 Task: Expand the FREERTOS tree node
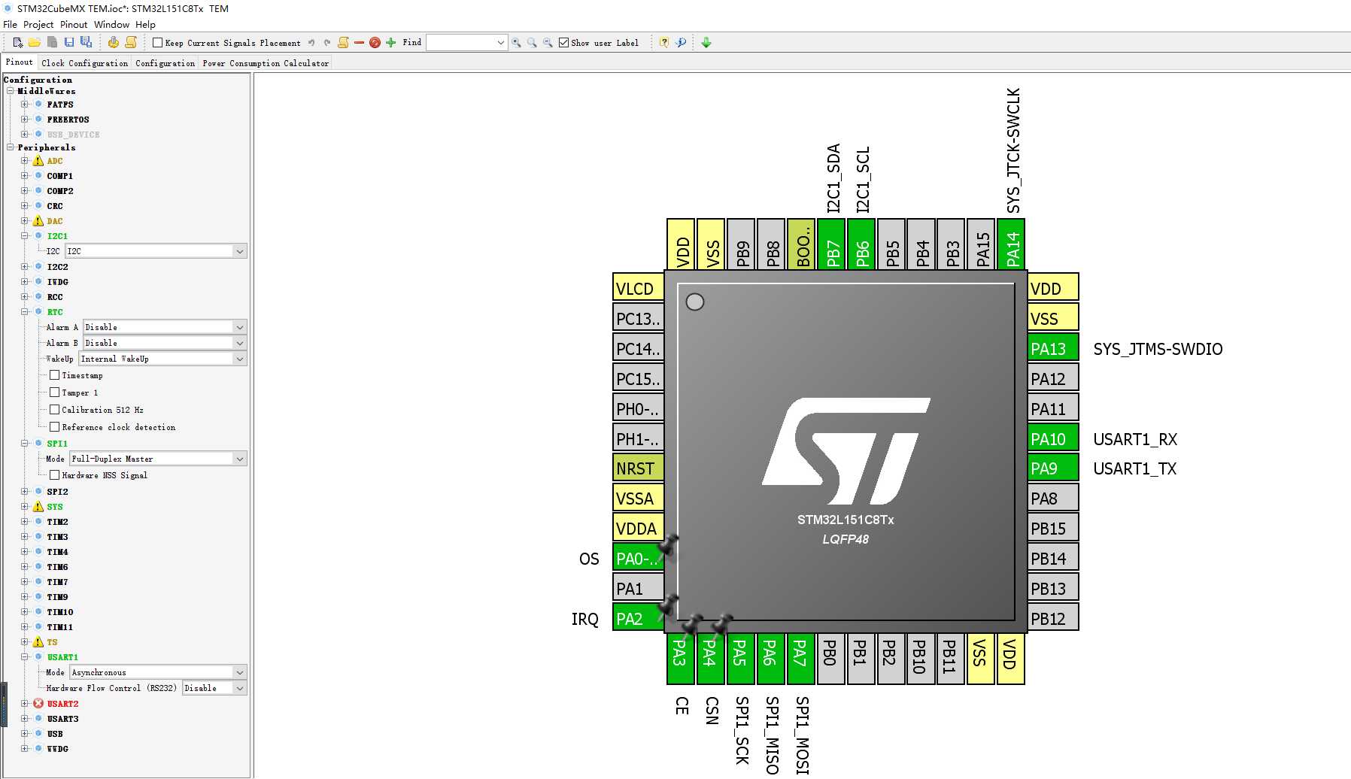pos(24,120)
